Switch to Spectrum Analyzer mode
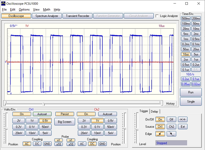The image size is (205, 150). pyautogui.click(x=47, y=16)
